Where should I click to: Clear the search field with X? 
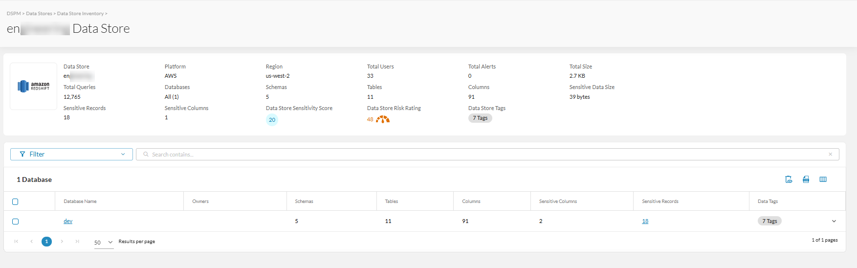(830, 155)
